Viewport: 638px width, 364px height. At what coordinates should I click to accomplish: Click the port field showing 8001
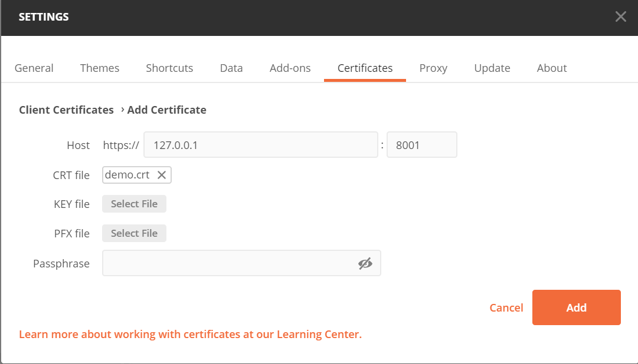point(422,145)
